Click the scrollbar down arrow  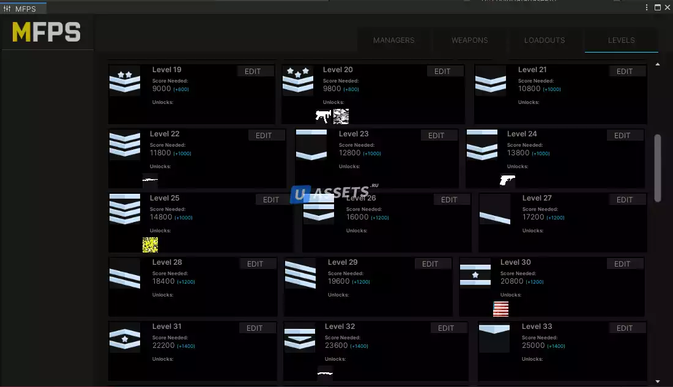(658, 381)
